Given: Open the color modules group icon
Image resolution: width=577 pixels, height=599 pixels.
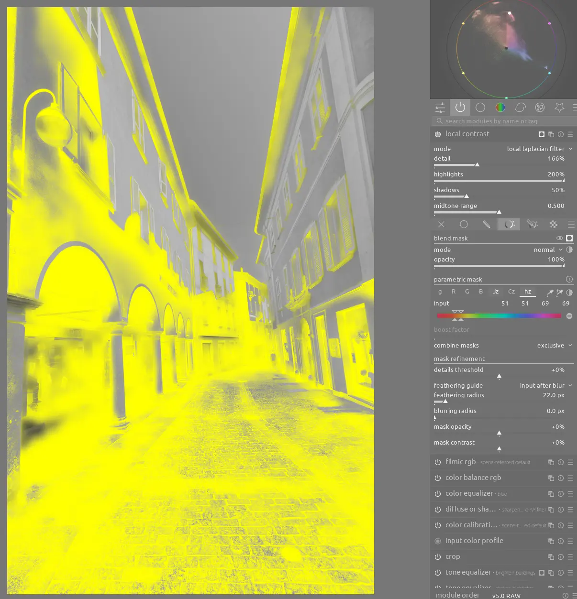Looking at the screenshot, I should click(x=499, y=107).
